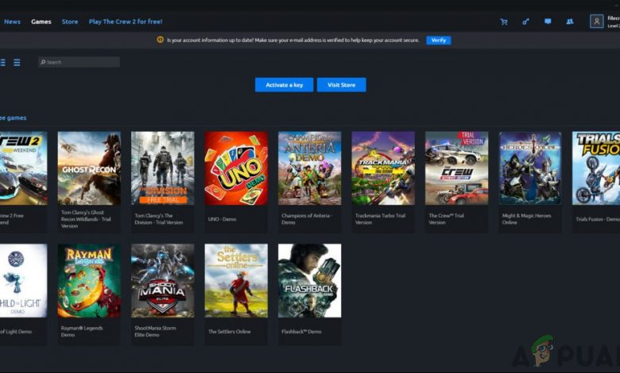
Task: Select the UNO Demo cover
Action: click(x=236, y=168)
